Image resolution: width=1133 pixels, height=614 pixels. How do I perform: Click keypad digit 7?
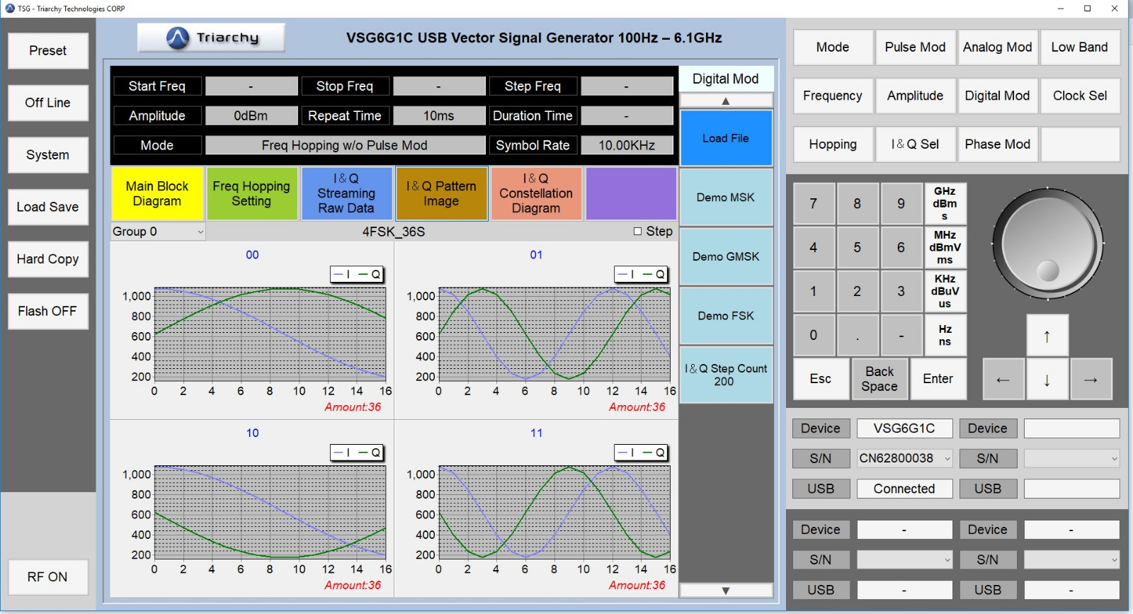click(x=814, y=204)
